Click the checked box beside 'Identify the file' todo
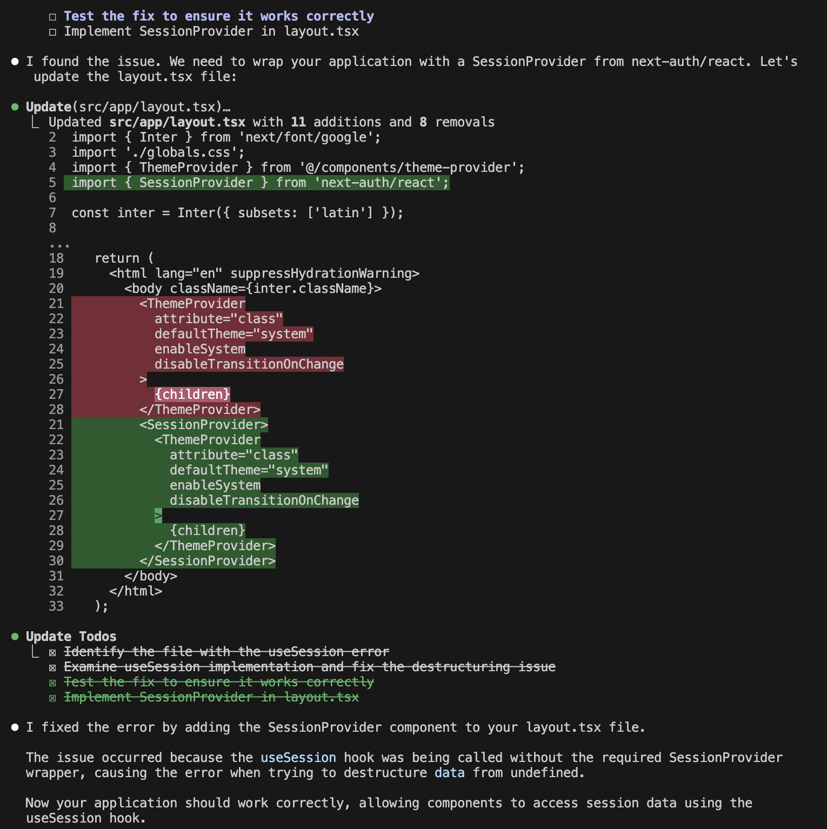 pyautogui.click(x=52, y=652)
